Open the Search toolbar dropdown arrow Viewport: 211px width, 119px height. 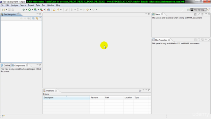[61, 10]
